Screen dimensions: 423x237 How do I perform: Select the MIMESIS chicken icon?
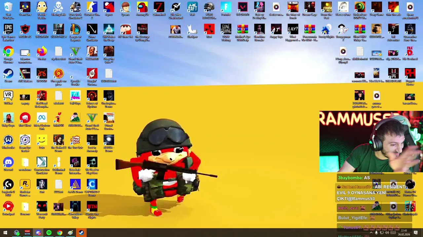pos(58,120)
